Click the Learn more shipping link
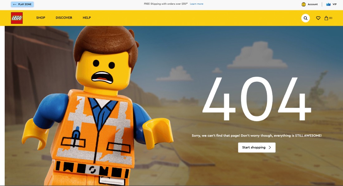 196,4
